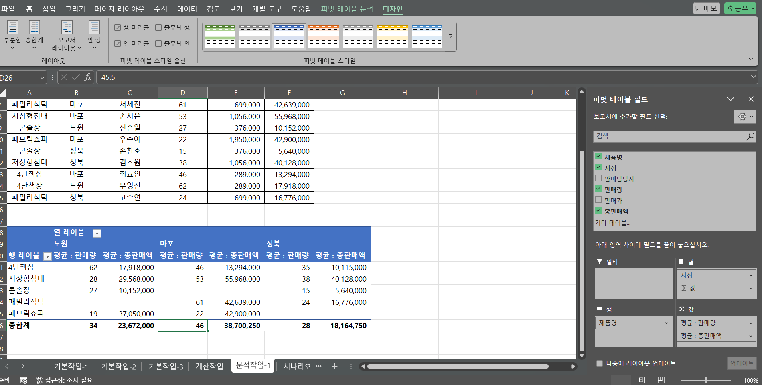762x385 pixels.
Task: Click the 총합계 (Grand Totals) icon
Action: click(34, 28)
